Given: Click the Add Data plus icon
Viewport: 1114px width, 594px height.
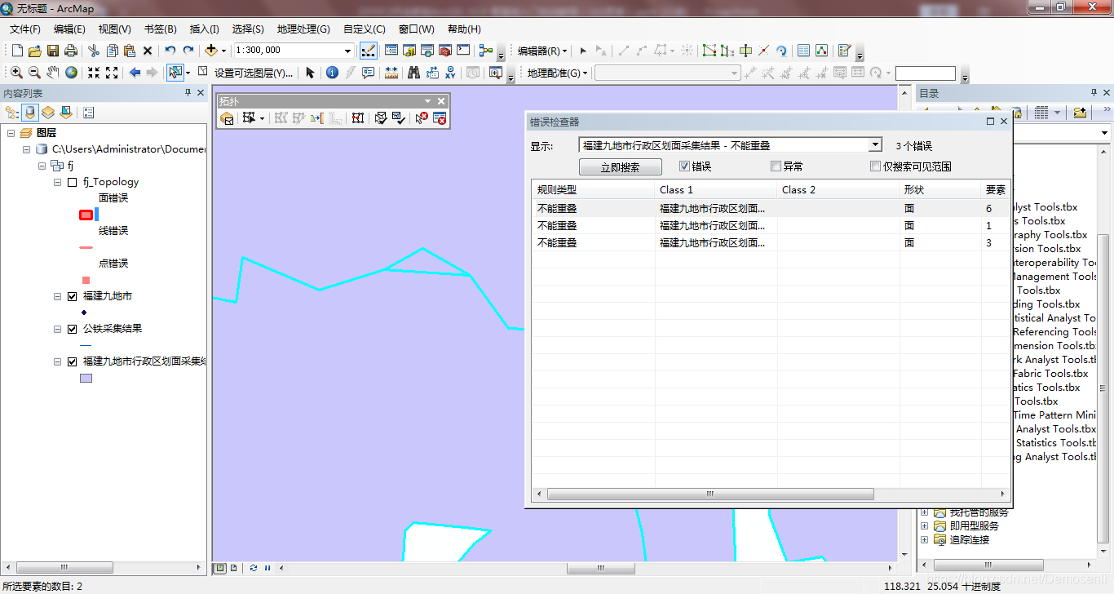Looking at the screenshot, I should [212, 51].
